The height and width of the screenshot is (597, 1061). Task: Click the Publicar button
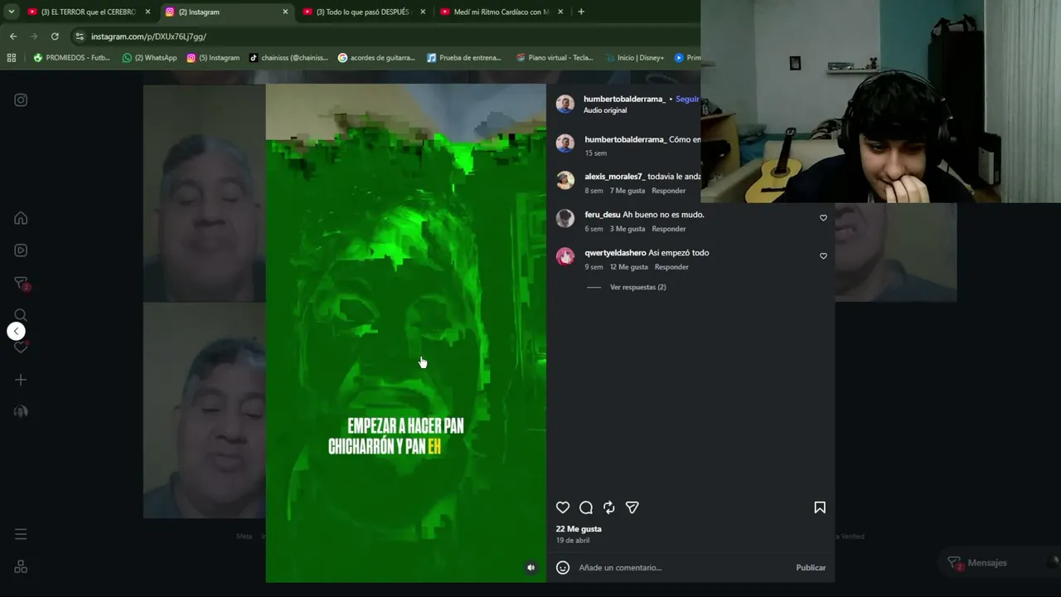(x=811, y=568)
